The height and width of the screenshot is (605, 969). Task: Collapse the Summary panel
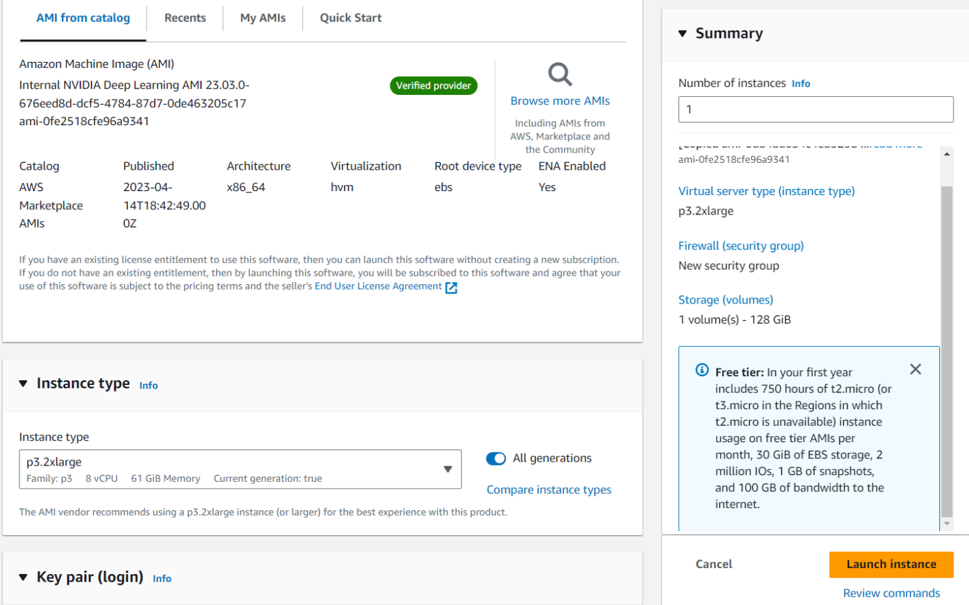pyautogui.click(x=682, y=34)
